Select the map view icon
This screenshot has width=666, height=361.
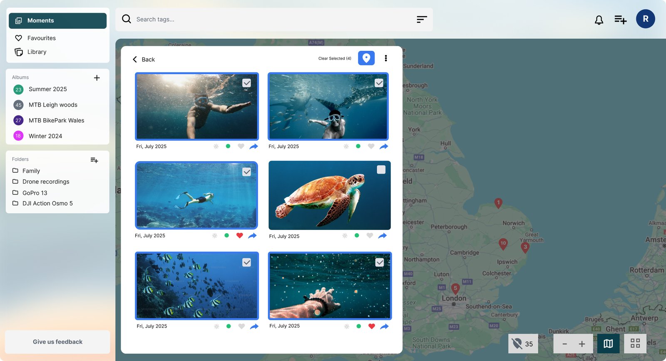tap(608, 344)
